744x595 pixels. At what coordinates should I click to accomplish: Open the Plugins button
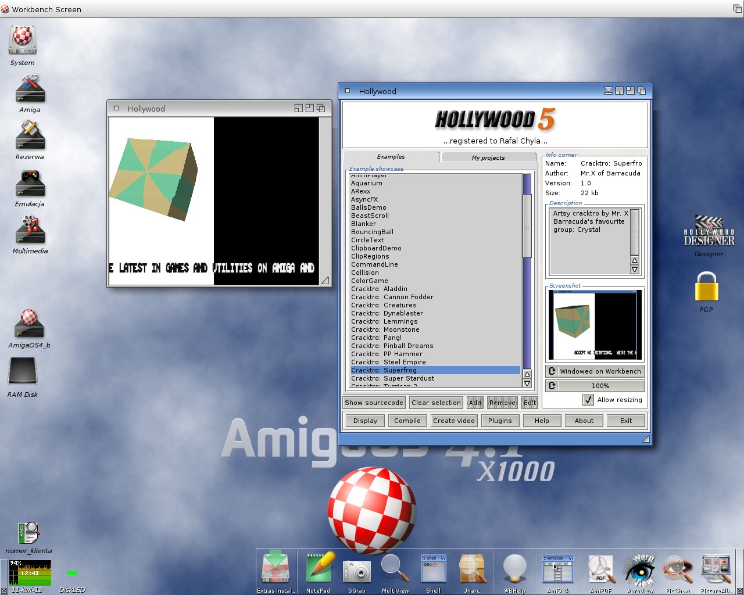(500, 421)
